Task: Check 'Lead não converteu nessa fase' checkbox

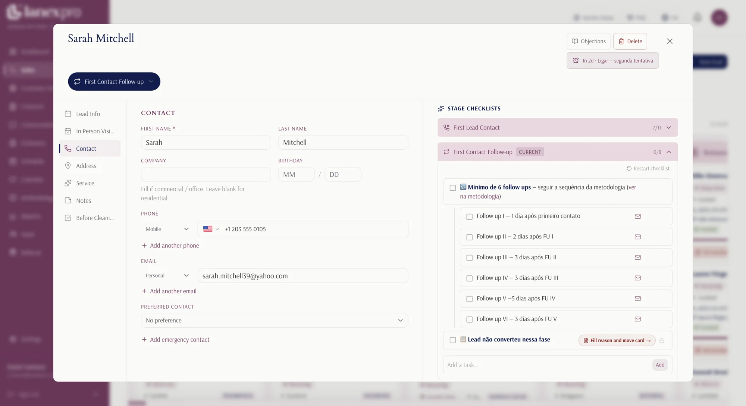Action: [452, 340]
